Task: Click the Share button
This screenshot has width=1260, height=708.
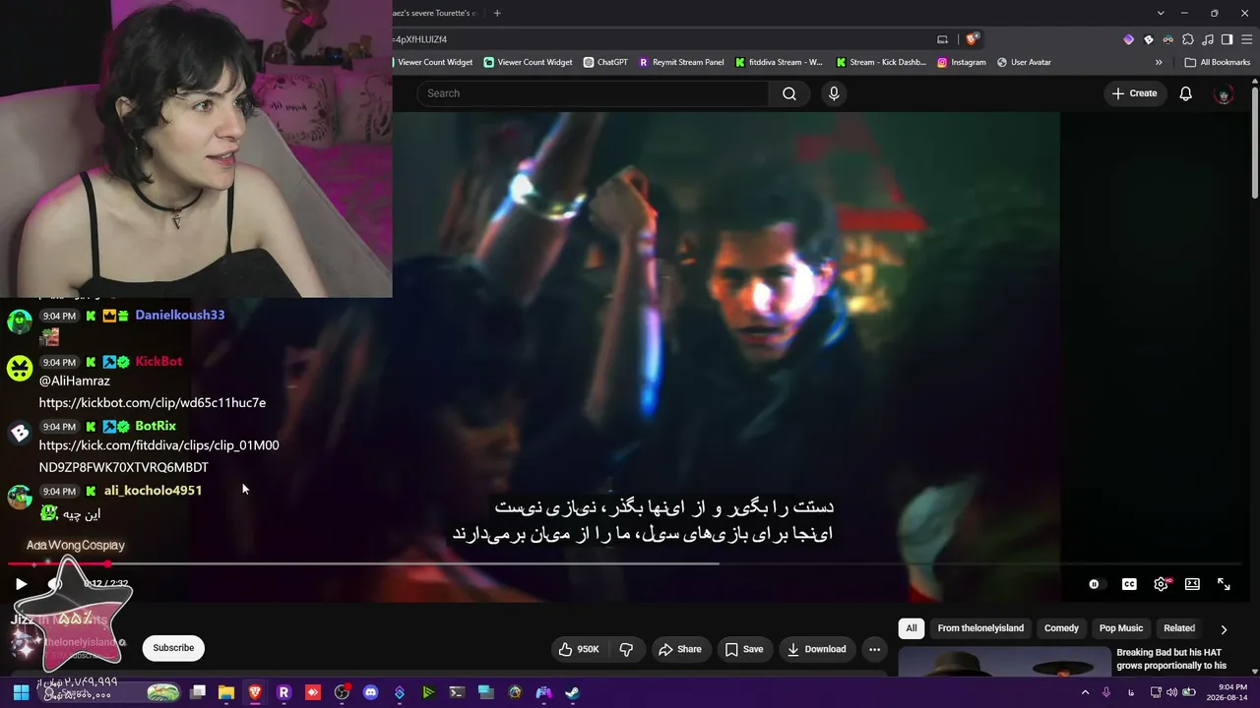Action: (x=680, y=649)
